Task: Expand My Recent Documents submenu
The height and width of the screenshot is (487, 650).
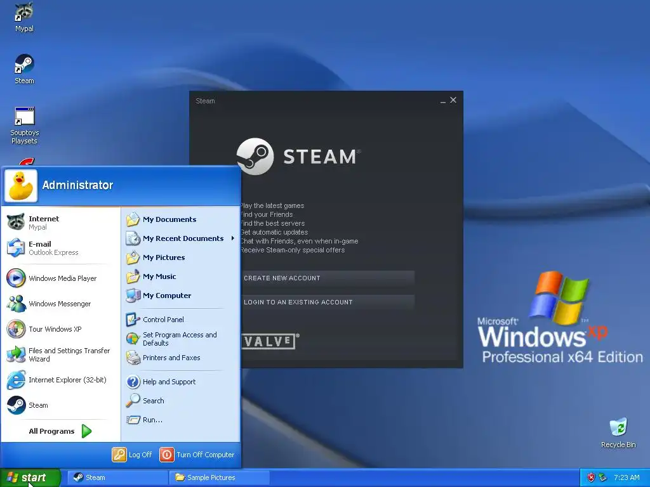Action: [x=181, y=238]
